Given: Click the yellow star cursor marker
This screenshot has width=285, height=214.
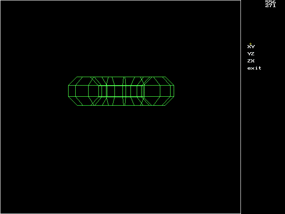Looking at the screenshot, I should click(x=250, y=44).
